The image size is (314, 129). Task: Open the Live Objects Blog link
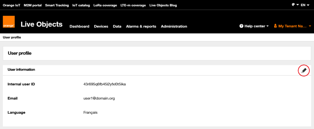pyautogui.click(x=163, y=5)
